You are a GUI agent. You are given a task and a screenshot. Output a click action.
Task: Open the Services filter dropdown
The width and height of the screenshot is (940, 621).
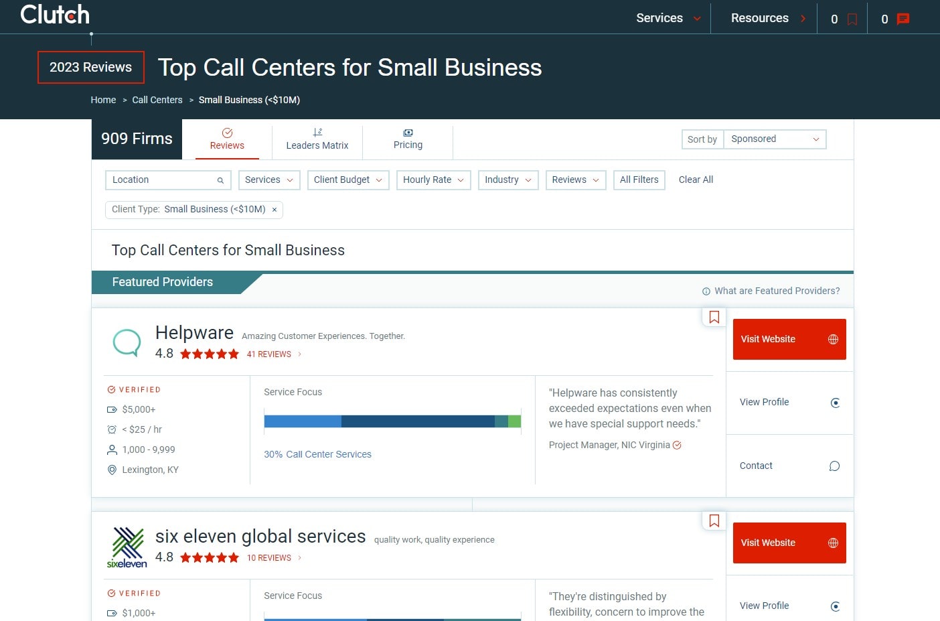pyautogui.click(x=269, y=180)
